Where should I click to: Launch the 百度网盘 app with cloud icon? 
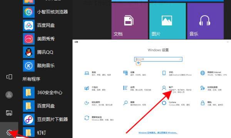pos(39,25)
